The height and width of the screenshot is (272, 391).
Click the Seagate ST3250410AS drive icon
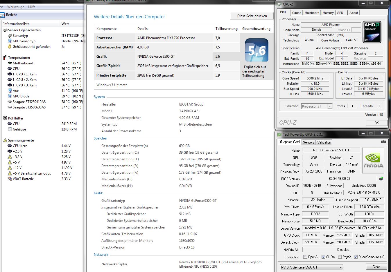(10, 102)
